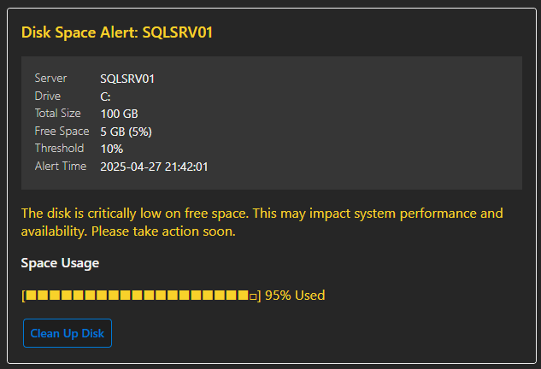Click the Drive label
The height and width of the screenshot is (369, 541).
(x=48, y=96)
